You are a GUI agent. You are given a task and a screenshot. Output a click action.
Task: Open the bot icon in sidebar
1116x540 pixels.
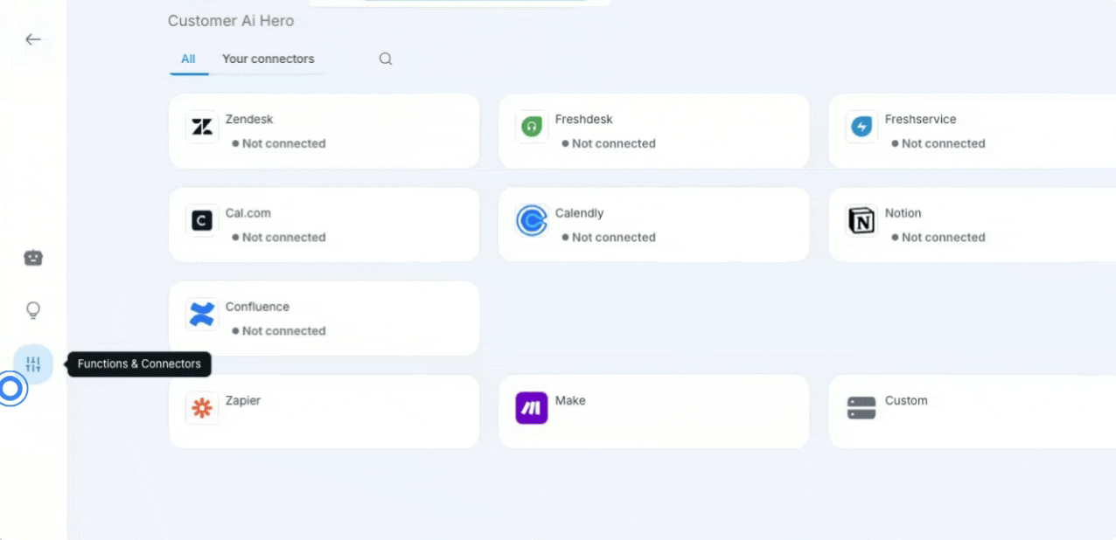(33, 258)
